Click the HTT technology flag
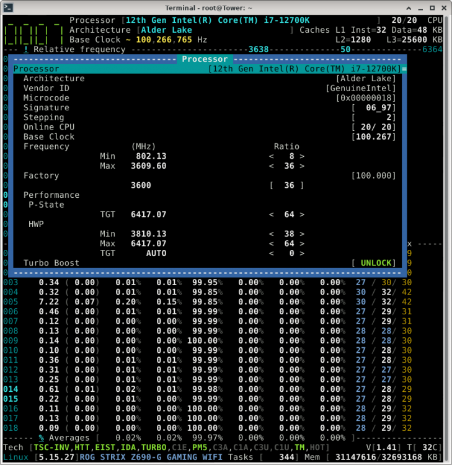Viewport: 452px width, 465px height. pos(82,448)
